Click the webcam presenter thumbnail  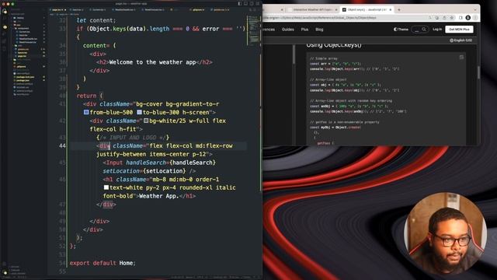(445, 233)
